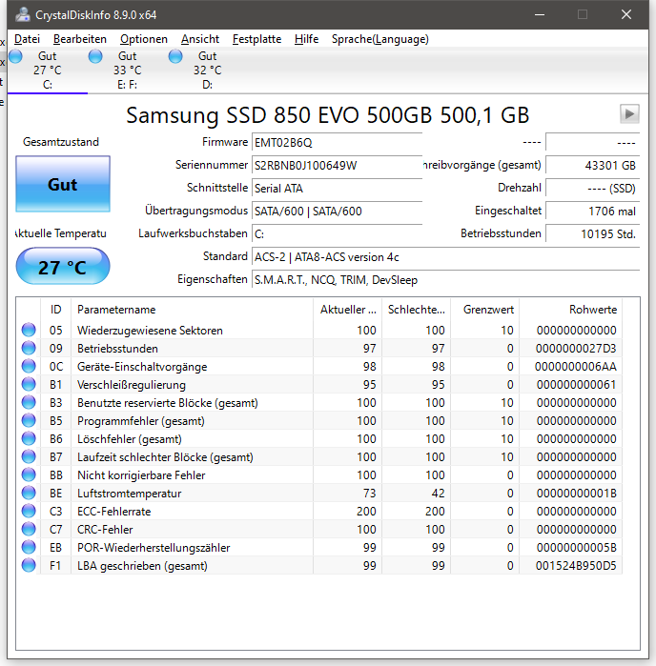
Task: Click the Aktueller column header
Action: click(347, 310)
